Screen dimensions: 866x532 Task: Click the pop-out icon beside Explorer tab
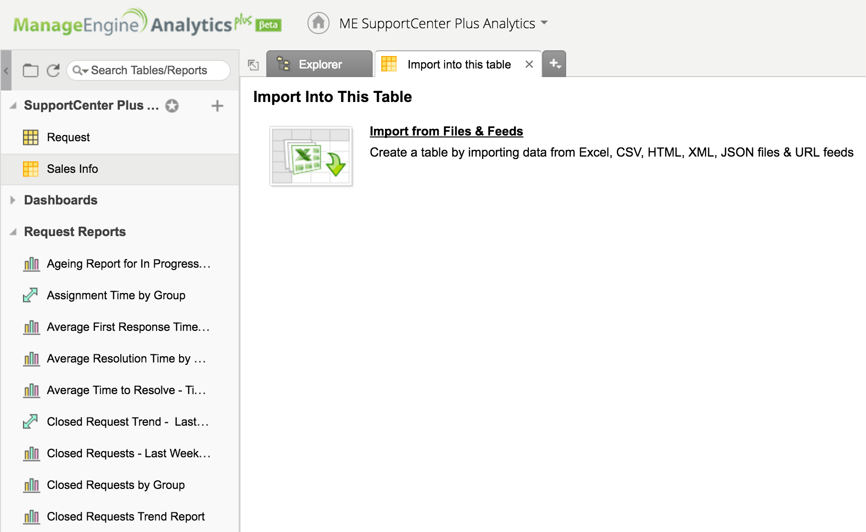(253, 64)
